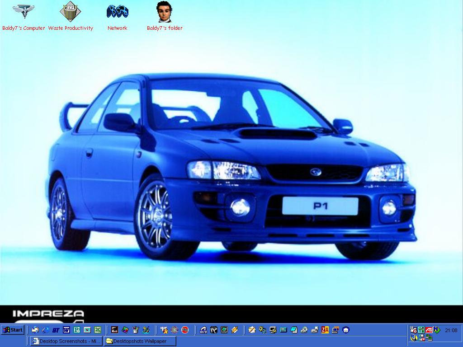The width and height of the screenshot is (463, 347).
Task: Open the calculator shortcut in taskbar toolbar
Action: [283, 330]
